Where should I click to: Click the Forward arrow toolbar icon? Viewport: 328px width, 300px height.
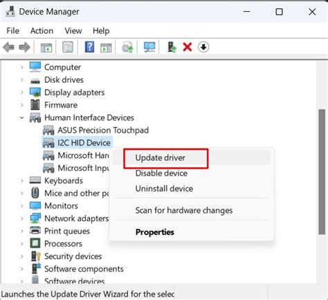[24, 47]
